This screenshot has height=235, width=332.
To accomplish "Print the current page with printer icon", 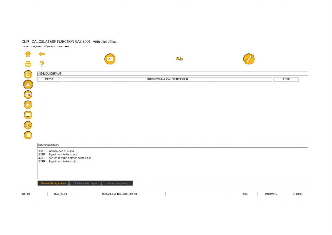I will [28, 64].
